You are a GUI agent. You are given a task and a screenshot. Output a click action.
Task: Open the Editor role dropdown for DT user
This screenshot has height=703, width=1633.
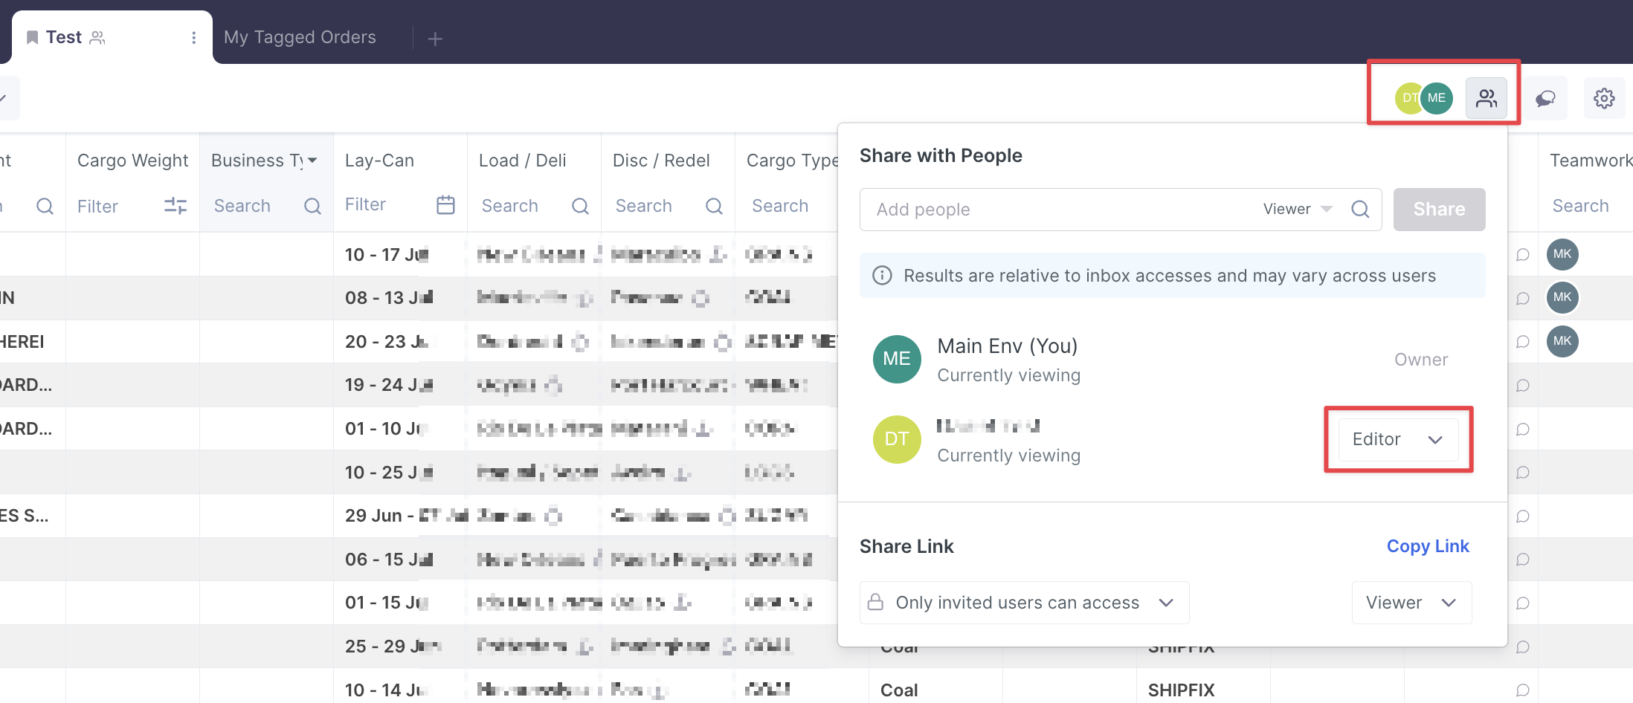[x=1397, y=439]
